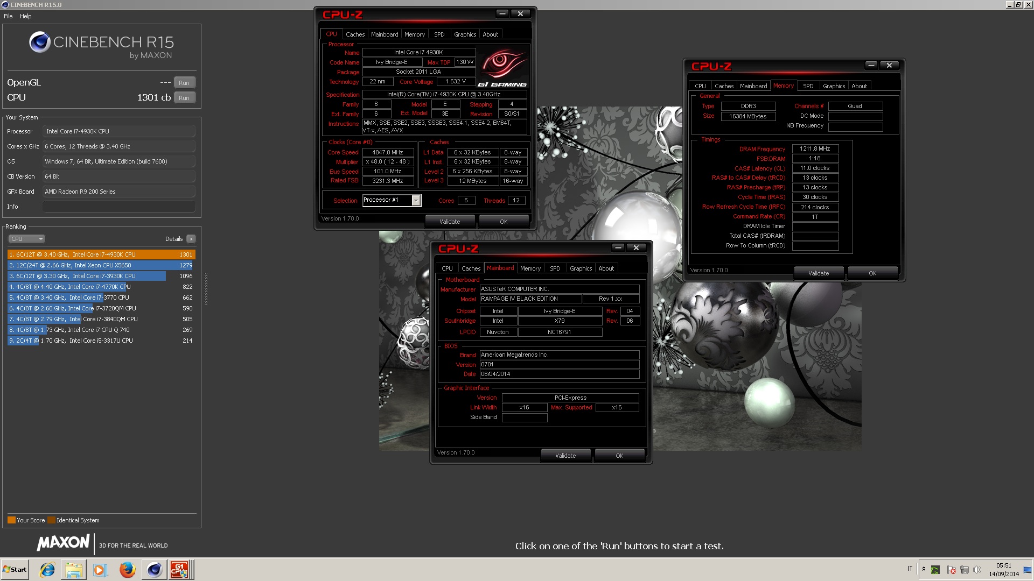
Task: Click the desktop preview tray icon
Action: point(1028,570)
